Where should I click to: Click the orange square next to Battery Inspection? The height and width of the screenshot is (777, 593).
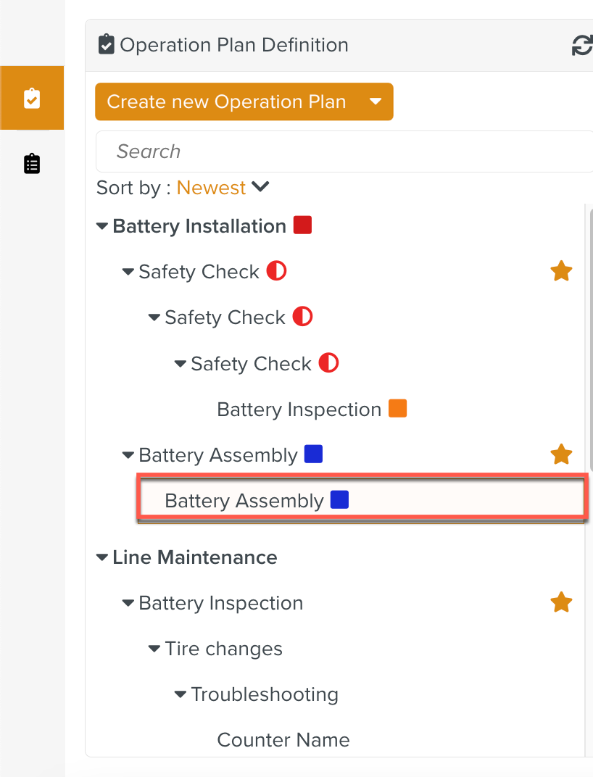[397, 409]
